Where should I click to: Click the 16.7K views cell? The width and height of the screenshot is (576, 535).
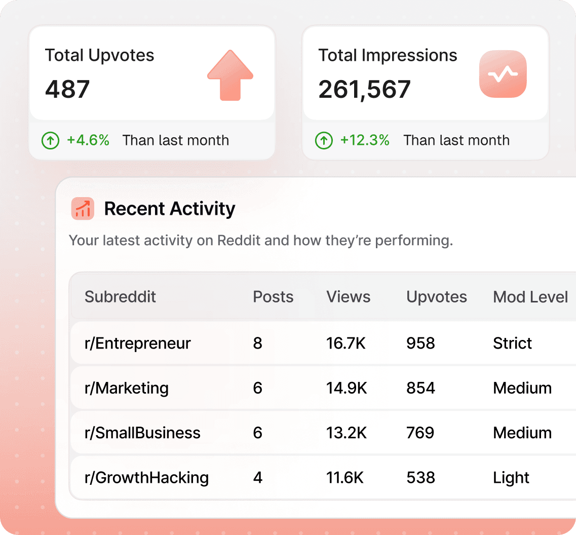click(x=345, y=343)
